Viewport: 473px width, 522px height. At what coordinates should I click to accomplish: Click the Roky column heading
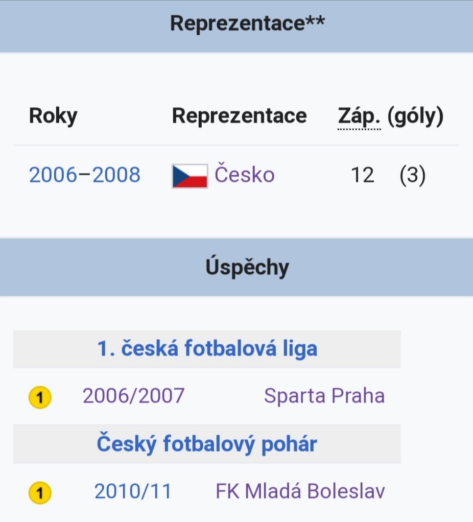[x=53, y=116]
